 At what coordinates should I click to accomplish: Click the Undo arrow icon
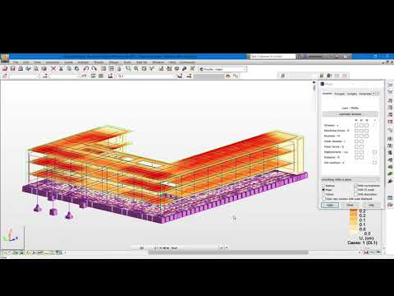click(86, 69)
